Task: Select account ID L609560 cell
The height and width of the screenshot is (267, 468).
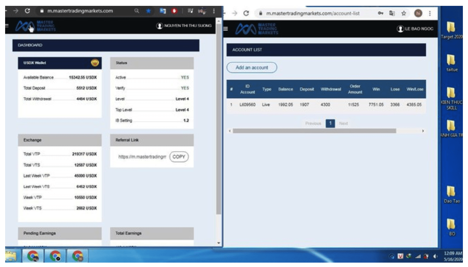Action: (x=247, y=104)
